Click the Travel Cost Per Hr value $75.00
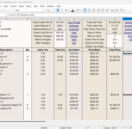This screenshot has height=129, width=132. pyautogui.click(x=60, y=33)
